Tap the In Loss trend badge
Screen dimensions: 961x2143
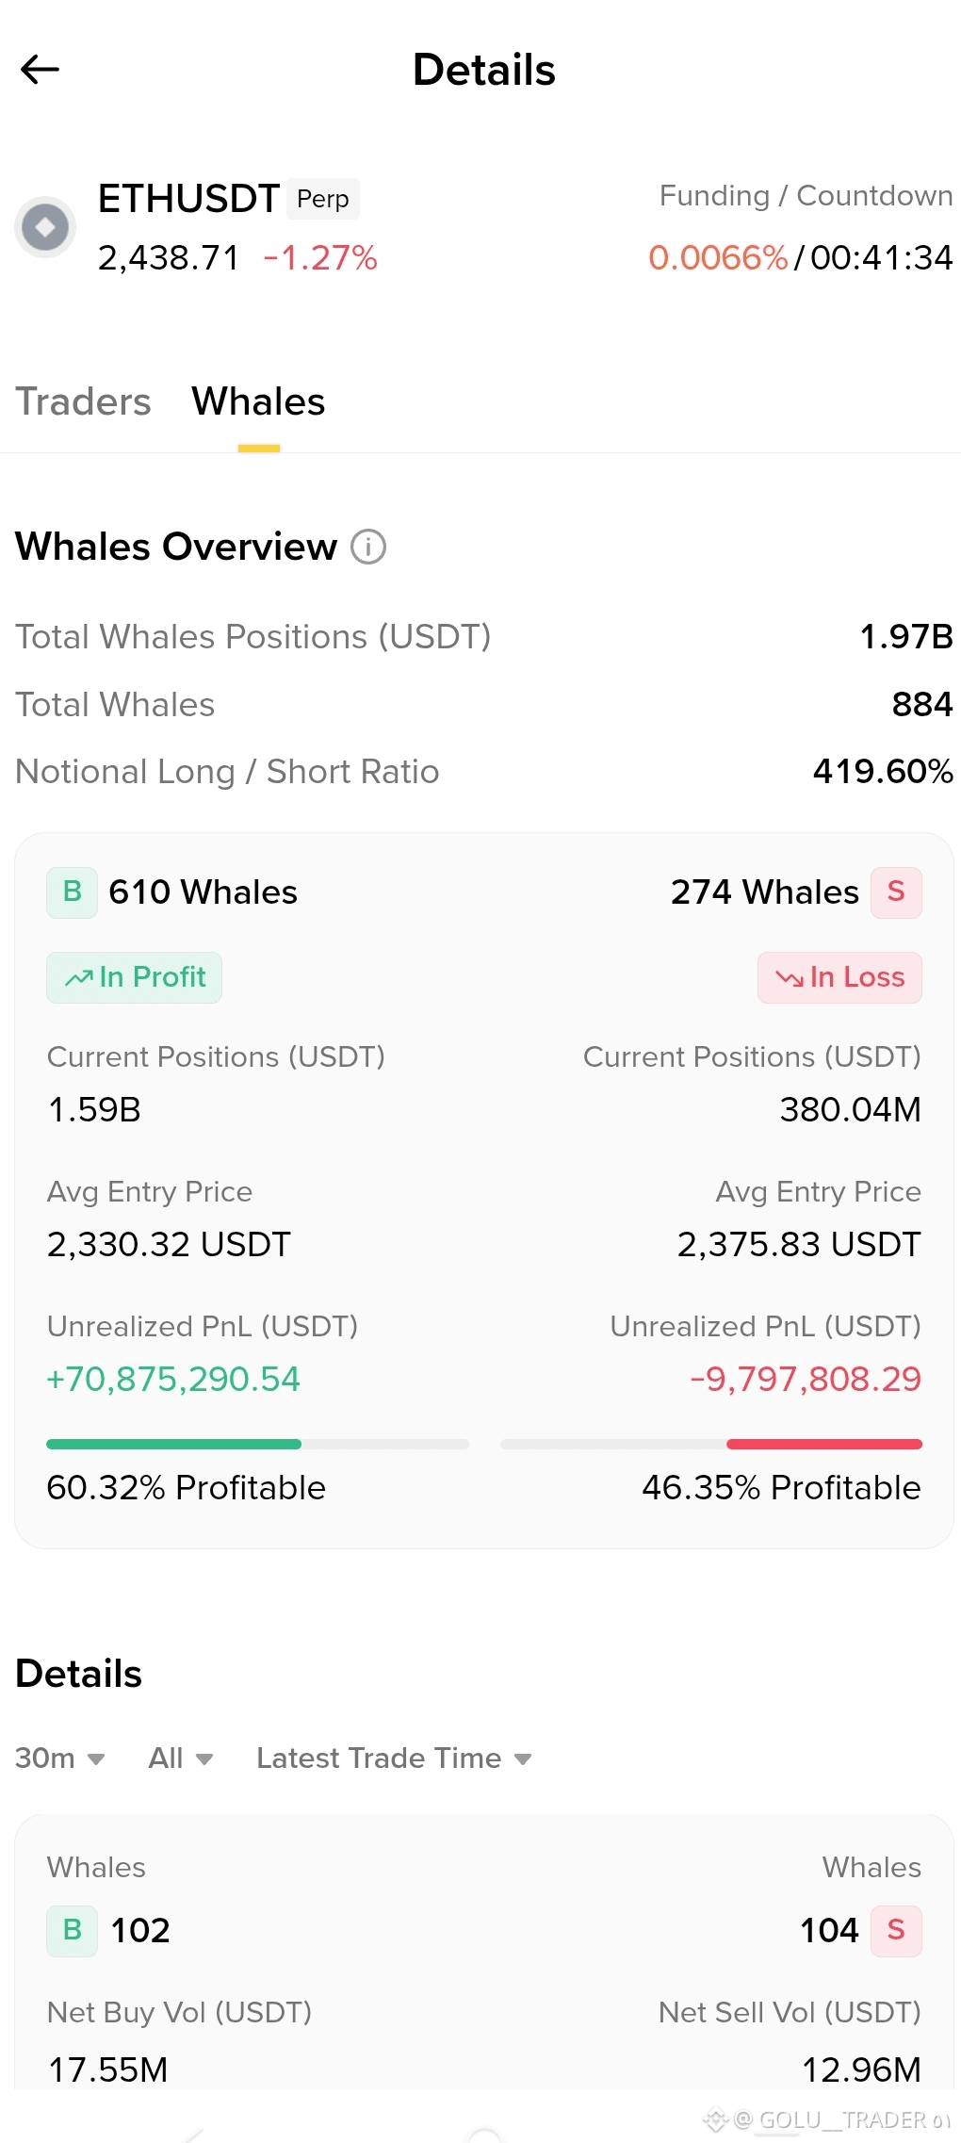pyautogui.click(x=839, y=977)
